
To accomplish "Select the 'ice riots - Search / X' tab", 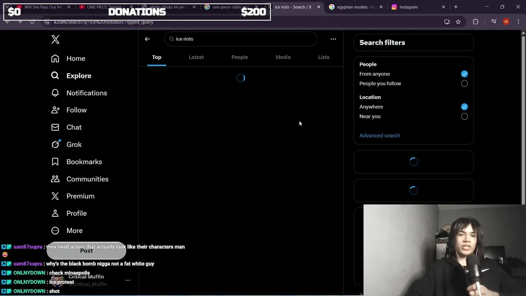I will point(293,7).
